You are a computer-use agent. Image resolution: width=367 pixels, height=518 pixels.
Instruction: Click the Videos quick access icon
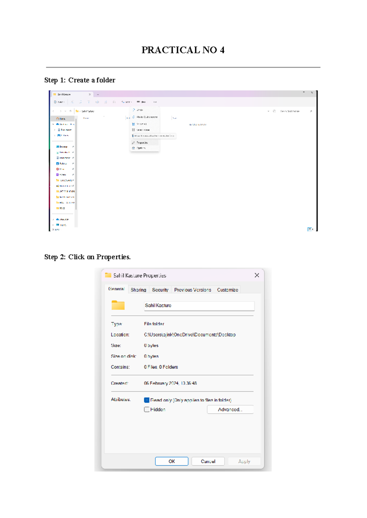57,175
